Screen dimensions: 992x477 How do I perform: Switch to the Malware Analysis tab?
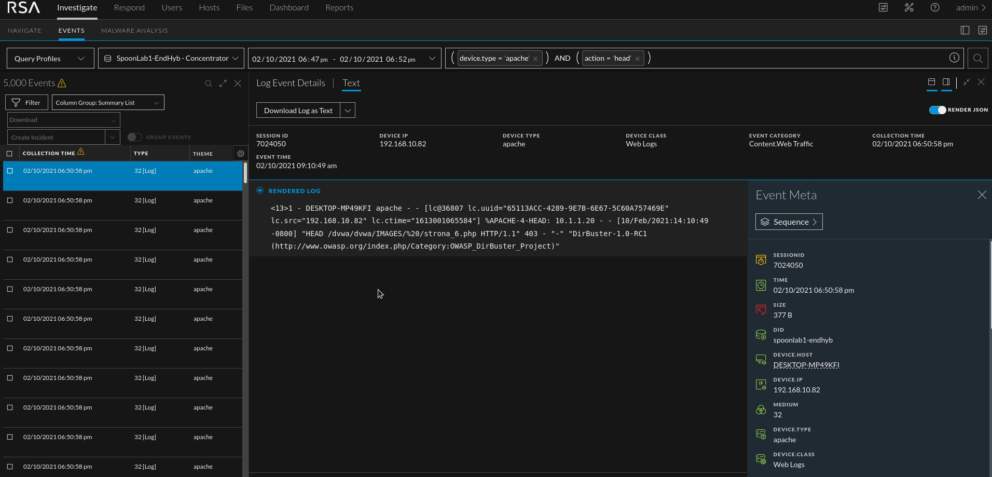click(134, 31)
